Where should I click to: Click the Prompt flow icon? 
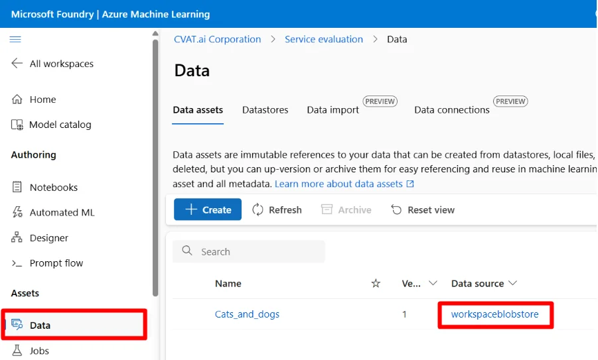[x=17, y=263]
